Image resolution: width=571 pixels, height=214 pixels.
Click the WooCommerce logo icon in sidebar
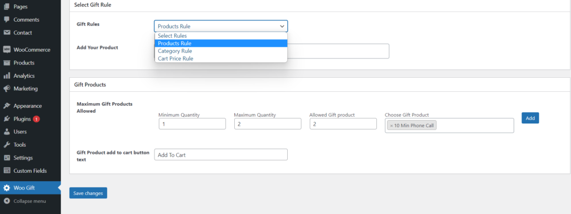click(7, 49)
